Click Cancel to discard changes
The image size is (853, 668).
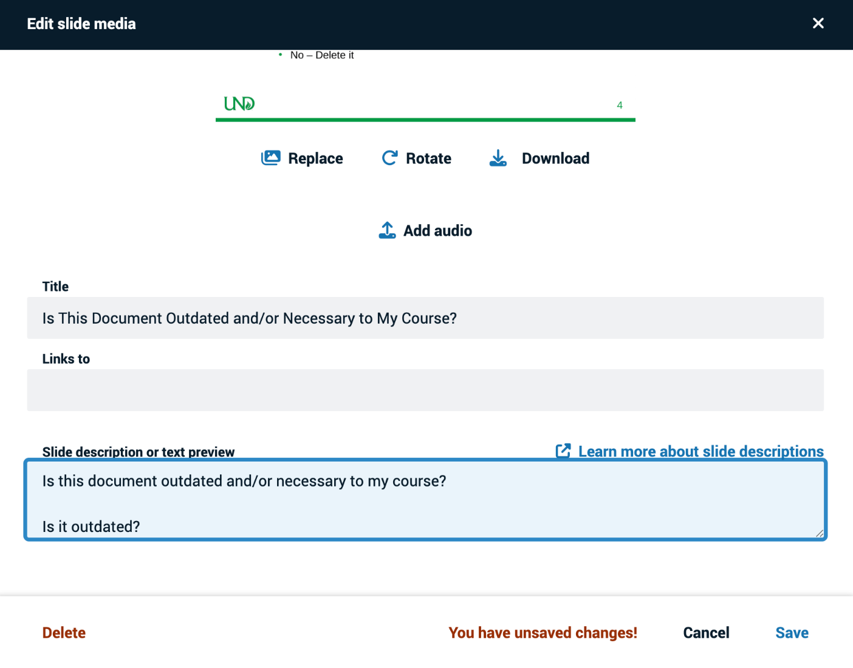[x=706, y=632]
